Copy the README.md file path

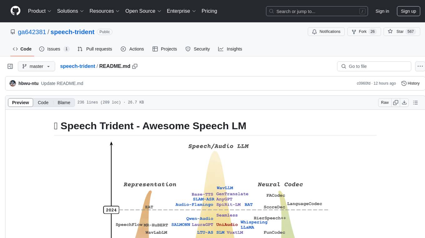pos(135,66)
